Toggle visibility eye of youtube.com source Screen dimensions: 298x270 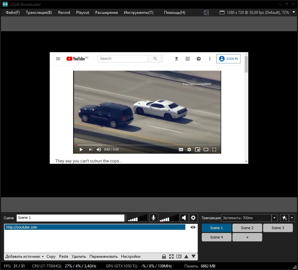point(193,227)
